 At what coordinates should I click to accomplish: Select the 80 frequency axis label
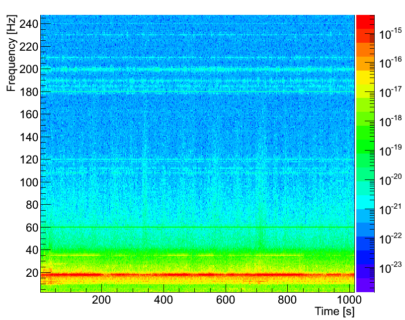pyautogui.click(x=32, y=205)
